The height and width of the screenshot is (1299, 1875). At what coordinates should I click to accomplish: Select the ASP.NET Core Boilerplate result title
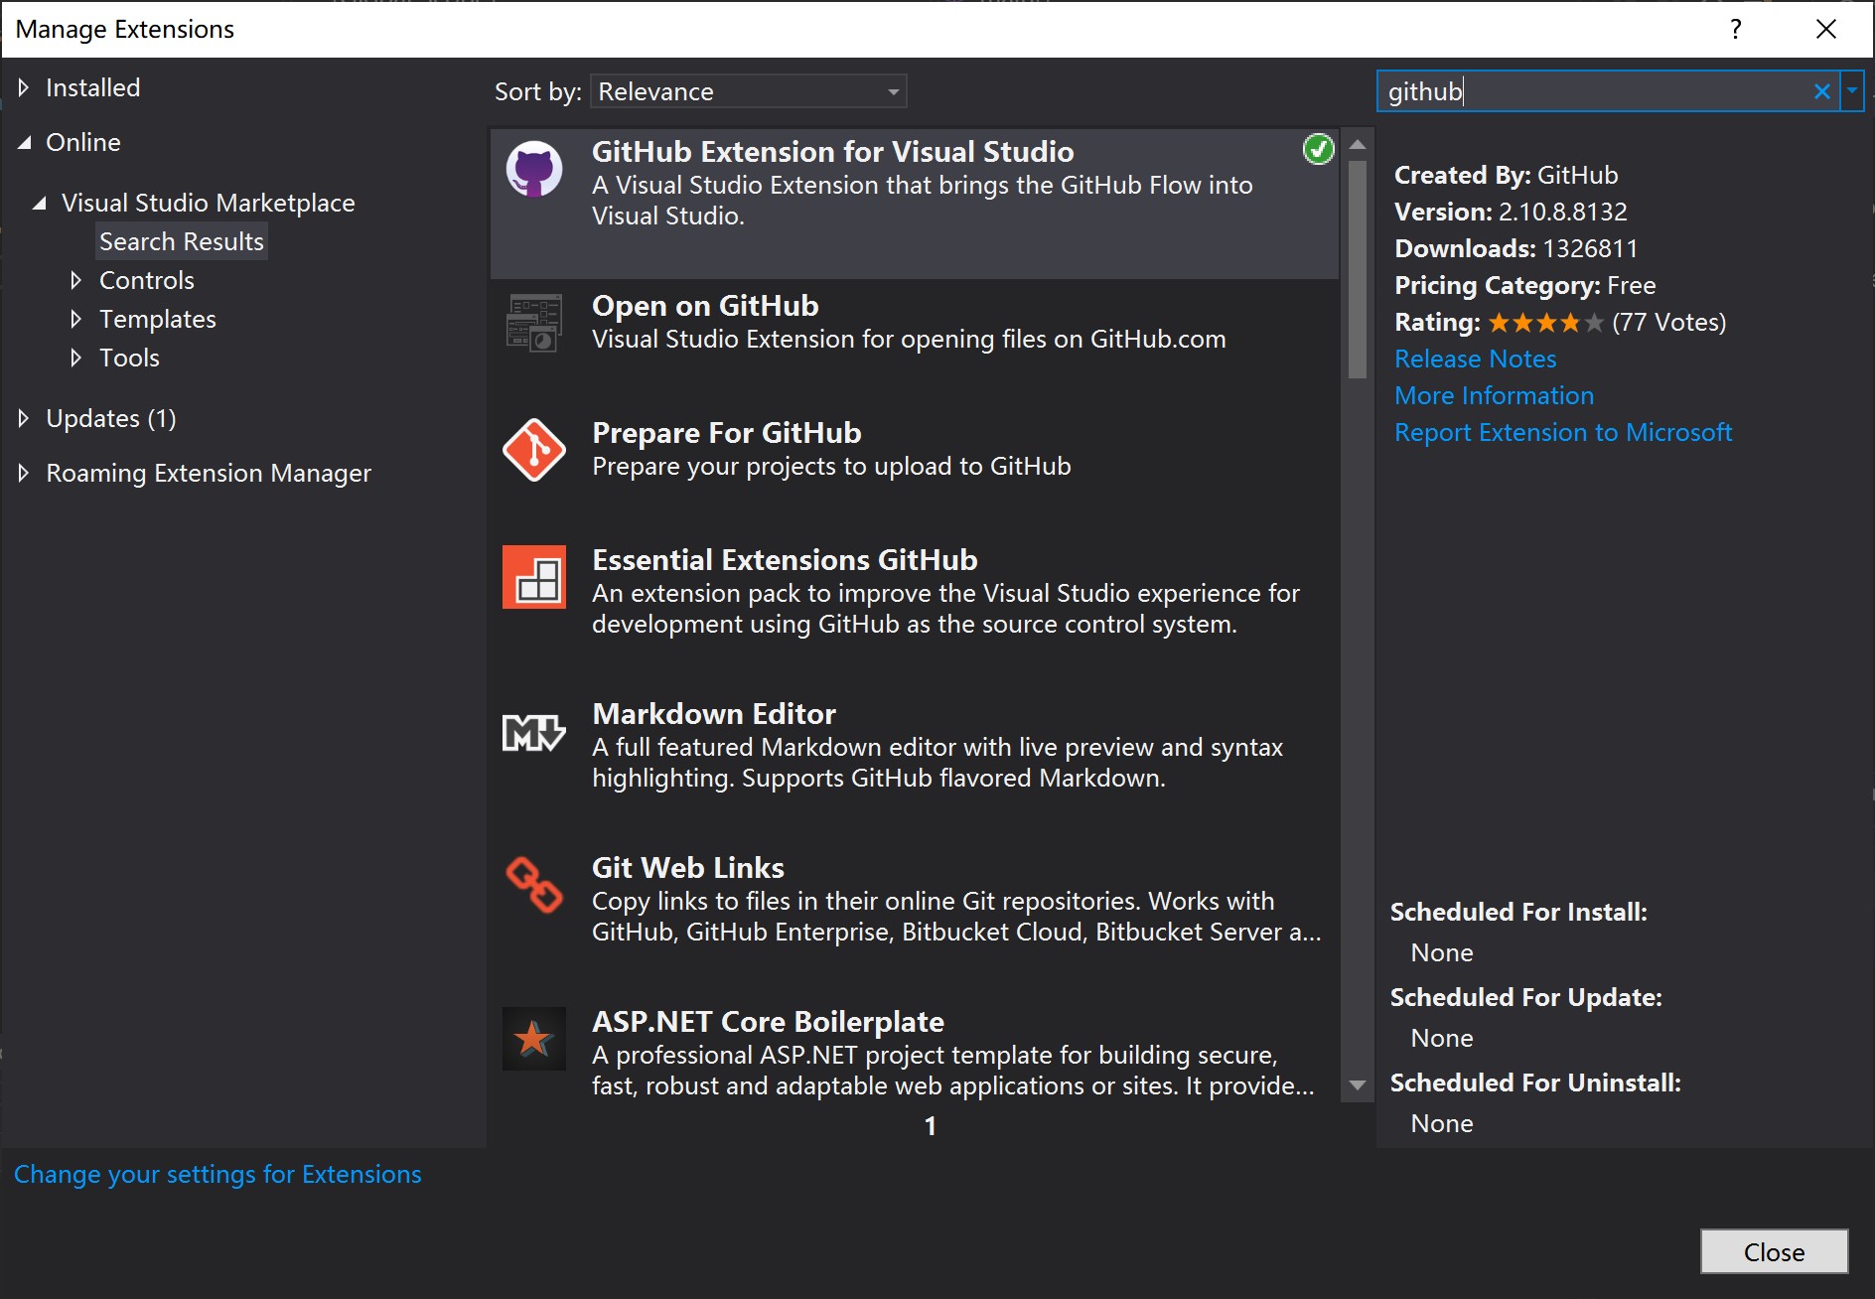click(x=768, y=1022)
